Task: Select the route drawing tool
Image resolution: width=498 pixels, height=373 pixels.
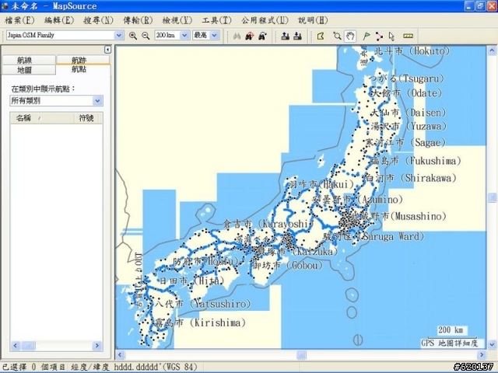Action: (379, 36)
